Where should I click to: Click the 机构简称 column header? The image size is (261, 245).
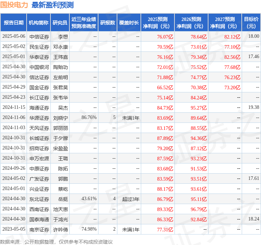pos(39,23)
